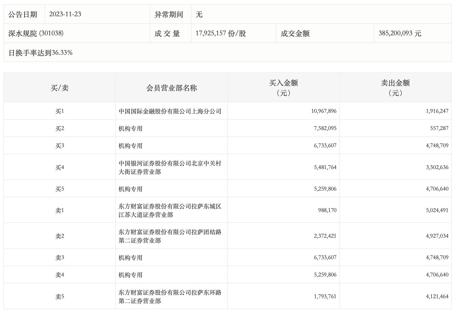The height and width of the screenshot is (314, 456).
Task: Open 东方财富证券 拉萨团结路第二 branch entry
Action: pos(170,236)
